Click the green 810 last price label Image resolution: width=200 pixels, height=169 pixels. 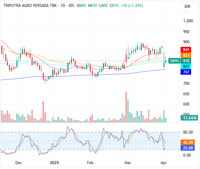point(186,61)
